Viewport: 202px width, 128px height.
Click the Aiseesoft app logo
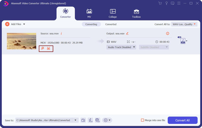(x=6, y=4)
